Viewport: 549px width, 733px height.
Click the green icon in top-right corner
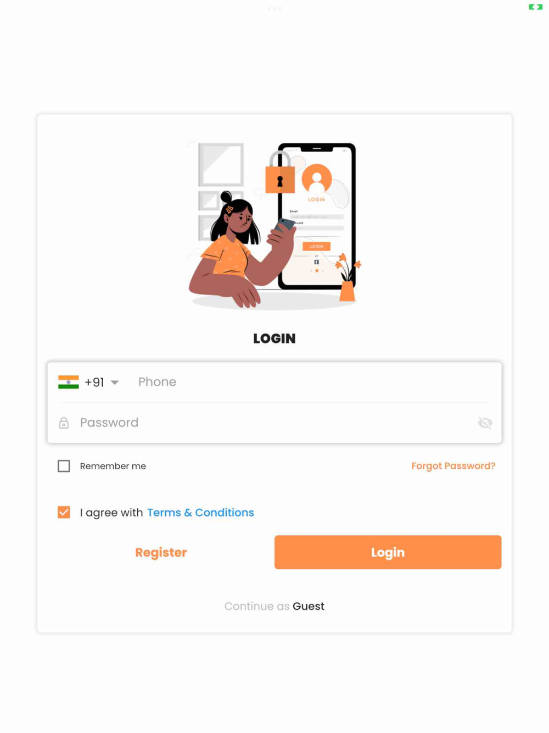(535, 7)
